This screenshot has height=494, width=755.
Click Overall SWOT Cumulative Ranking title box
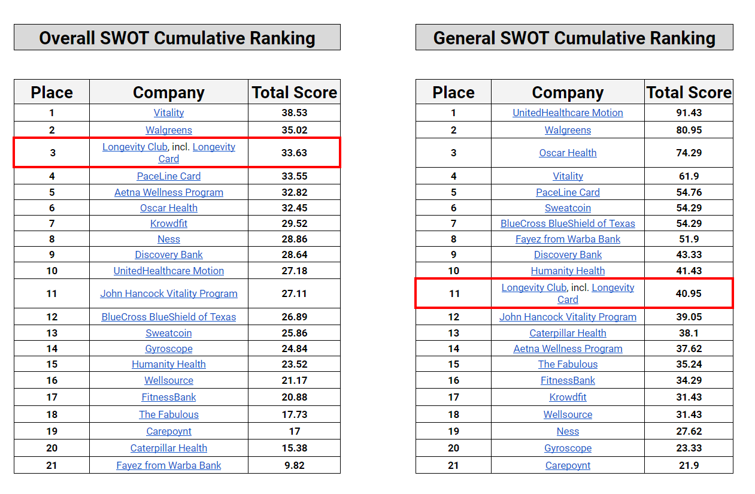pos(177,38)
